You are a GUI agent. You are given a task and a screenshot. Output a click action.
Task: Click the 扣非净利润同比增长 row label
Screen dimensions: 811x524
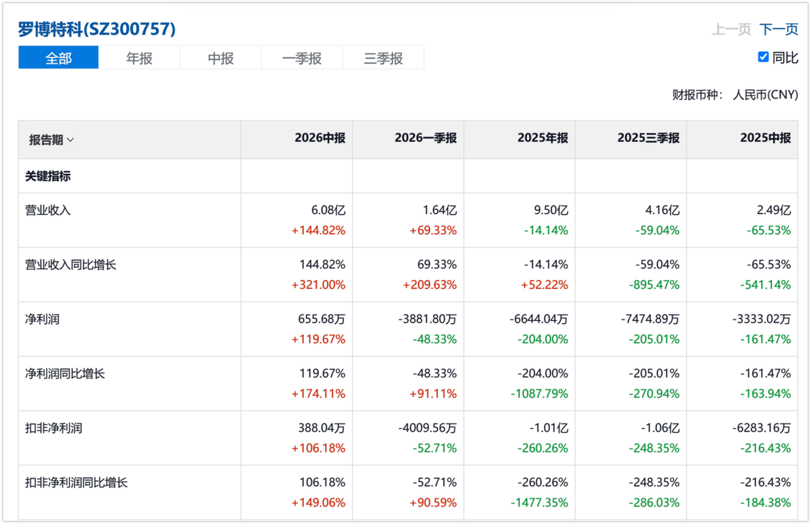point(76,483)
